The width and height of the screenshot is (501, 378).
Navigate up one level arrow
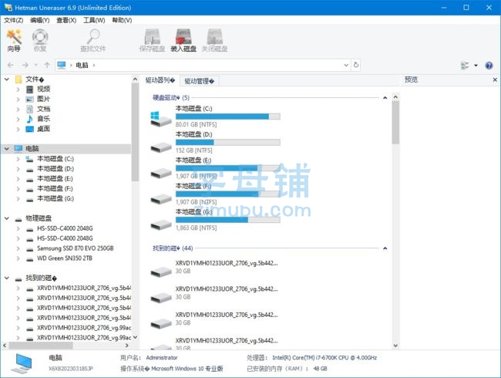pyautogui.click(x=47, y=66)
